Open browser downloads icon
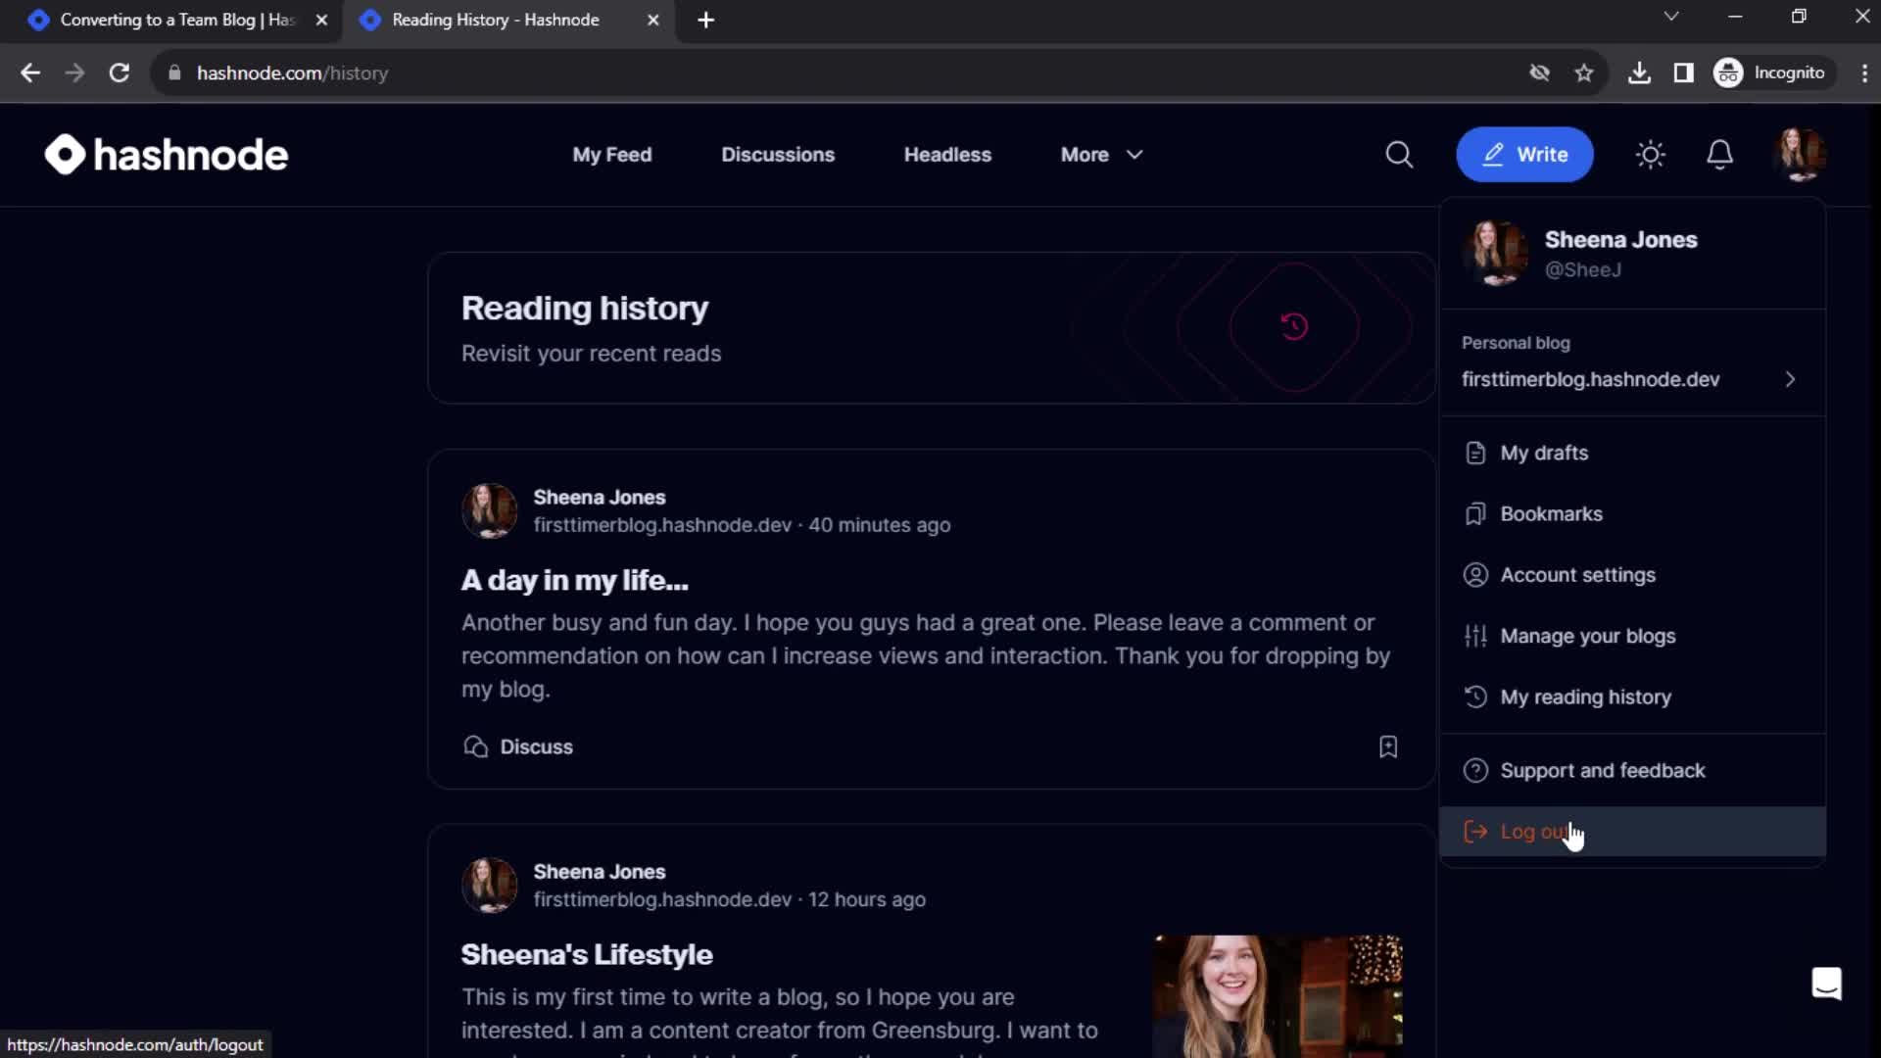The height and width of the screenshot is (1058, 1881). pos(1639,72)
